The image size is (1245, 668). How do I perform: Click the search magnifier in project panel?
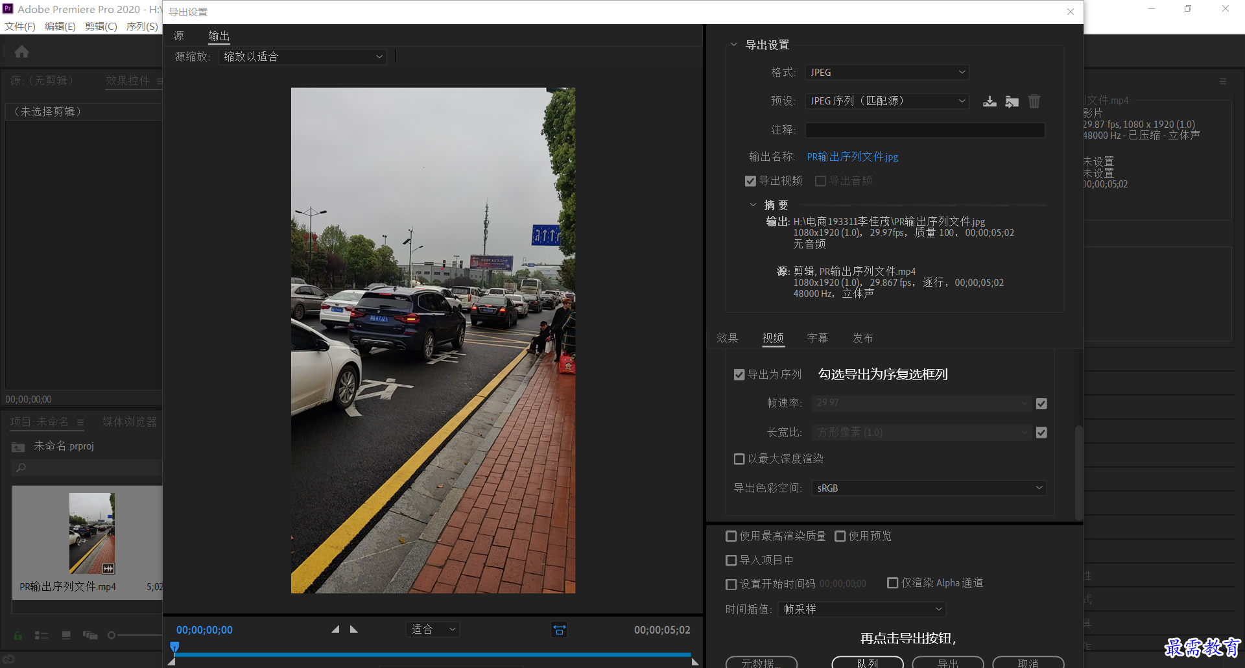(21, 468)
